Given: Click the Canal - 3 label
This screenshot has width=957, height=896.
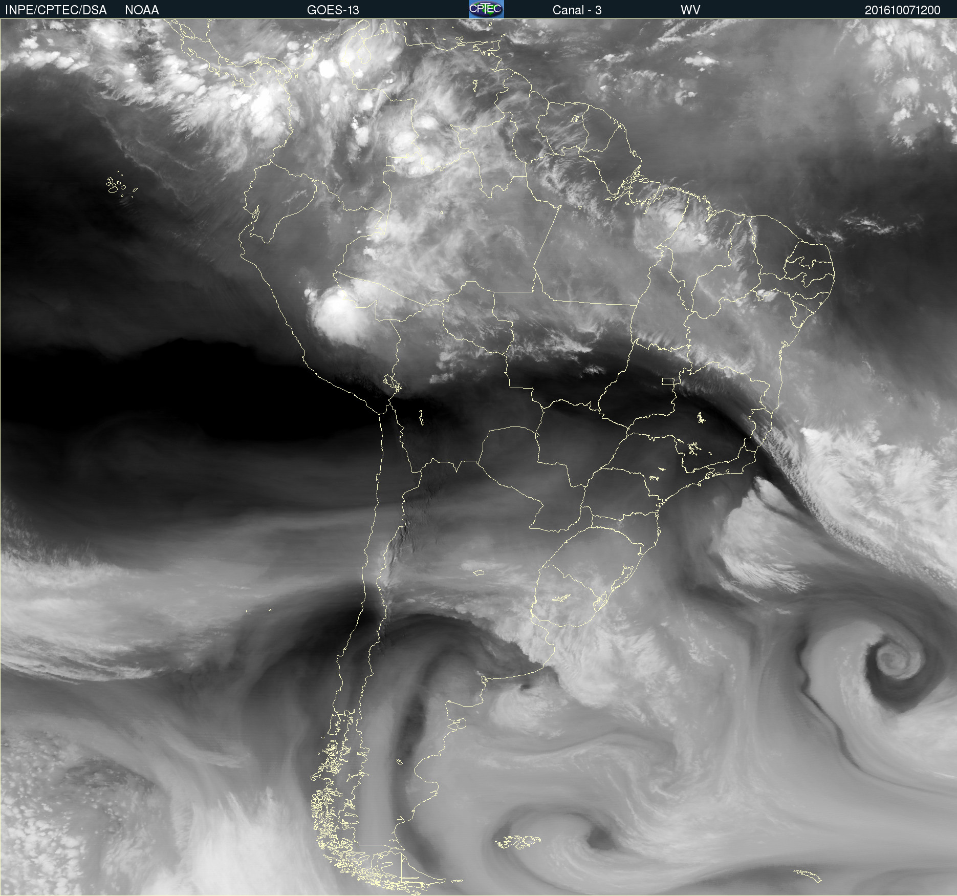Looking at the screenshot, I should (x=577, y=10).
